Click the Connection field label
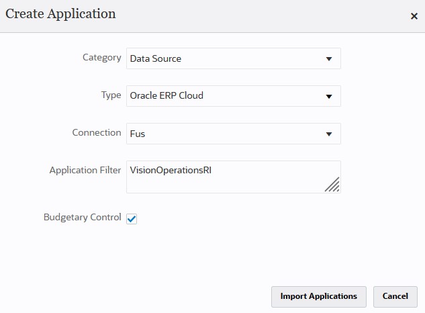 click(x=97, y=133)
